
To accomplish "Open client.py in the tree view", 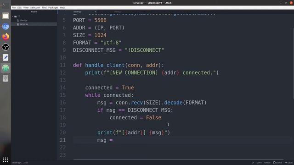I will pos(24,20).
